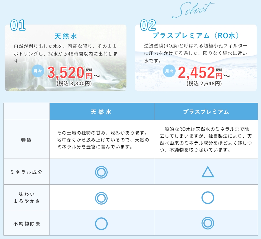This screenshot has width=261, height=239.
Task: Click the 特徴 row label
Action: click(x=26, y=140)
